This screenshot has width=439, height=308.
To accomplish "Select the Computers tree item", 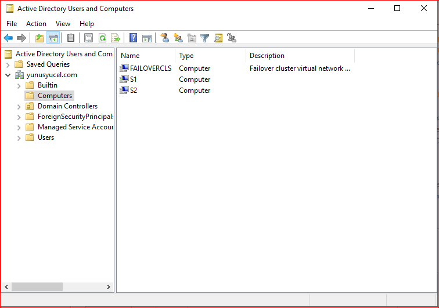I will 55,96.
